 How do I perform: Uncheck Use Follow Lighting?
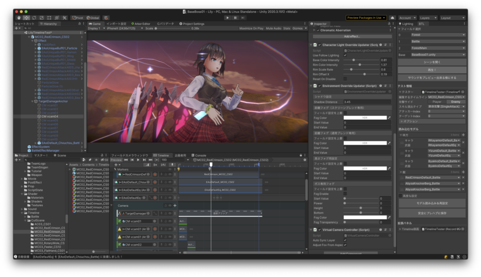tap(345, 55)
